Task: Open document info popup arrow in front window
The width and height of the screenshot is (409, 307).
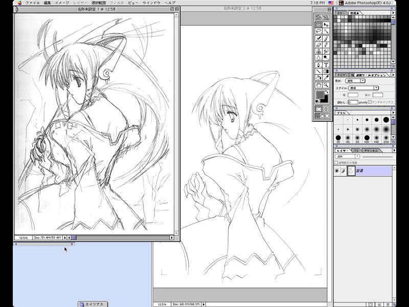Action: 65,238
